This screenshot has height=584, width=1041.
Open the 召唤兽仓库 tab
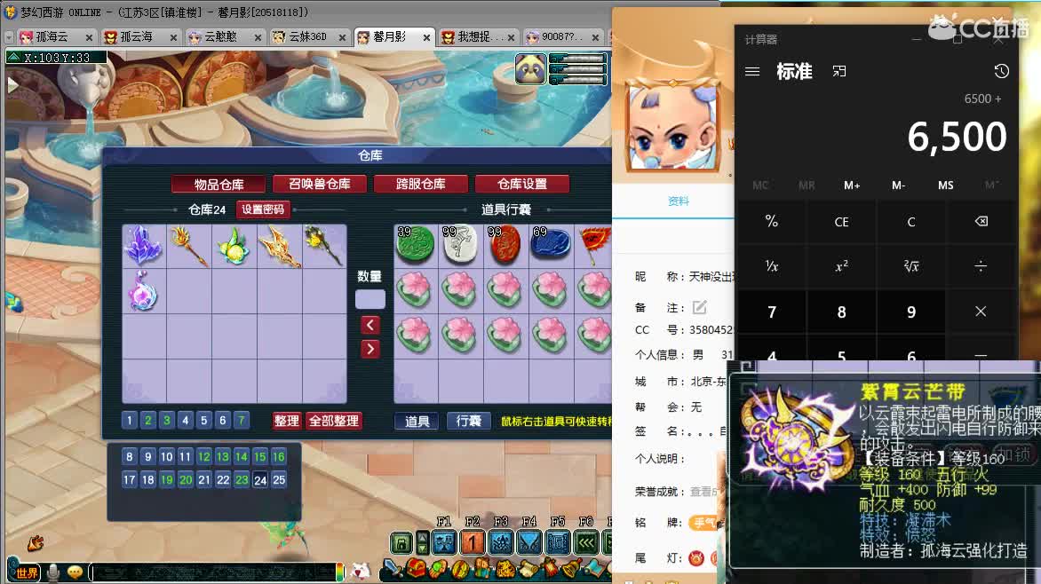pyautogui.click(x=320, y=184)
